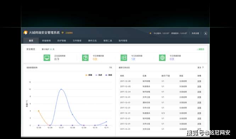Click the globe icon for 今日网络防御
The image size is (236, 139).
pos(162,58)
